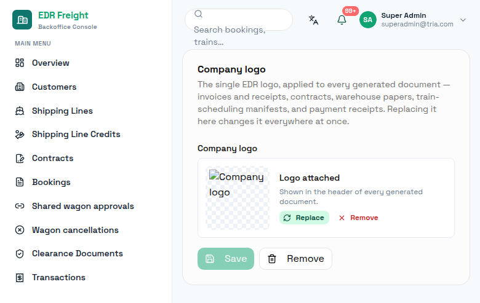
Task: Click the green Save button
Action: coord(226,259)
